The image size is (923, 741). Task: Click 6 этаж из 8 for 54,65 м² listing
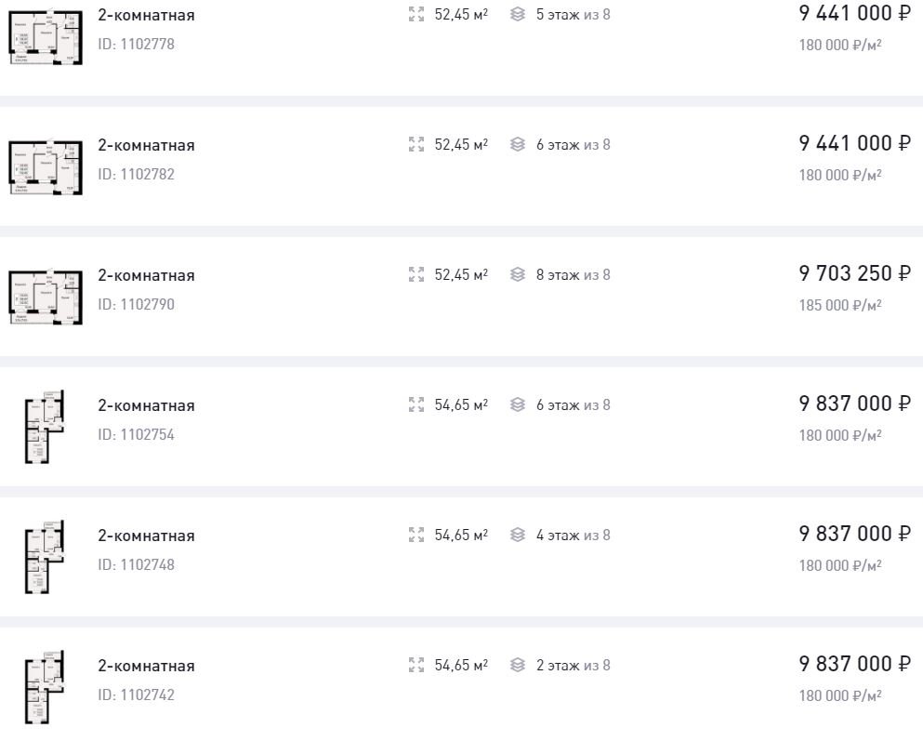(x=573, y=405)
